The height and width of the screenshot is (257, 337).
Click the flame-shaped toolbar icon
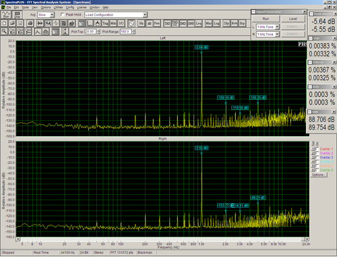97,23
